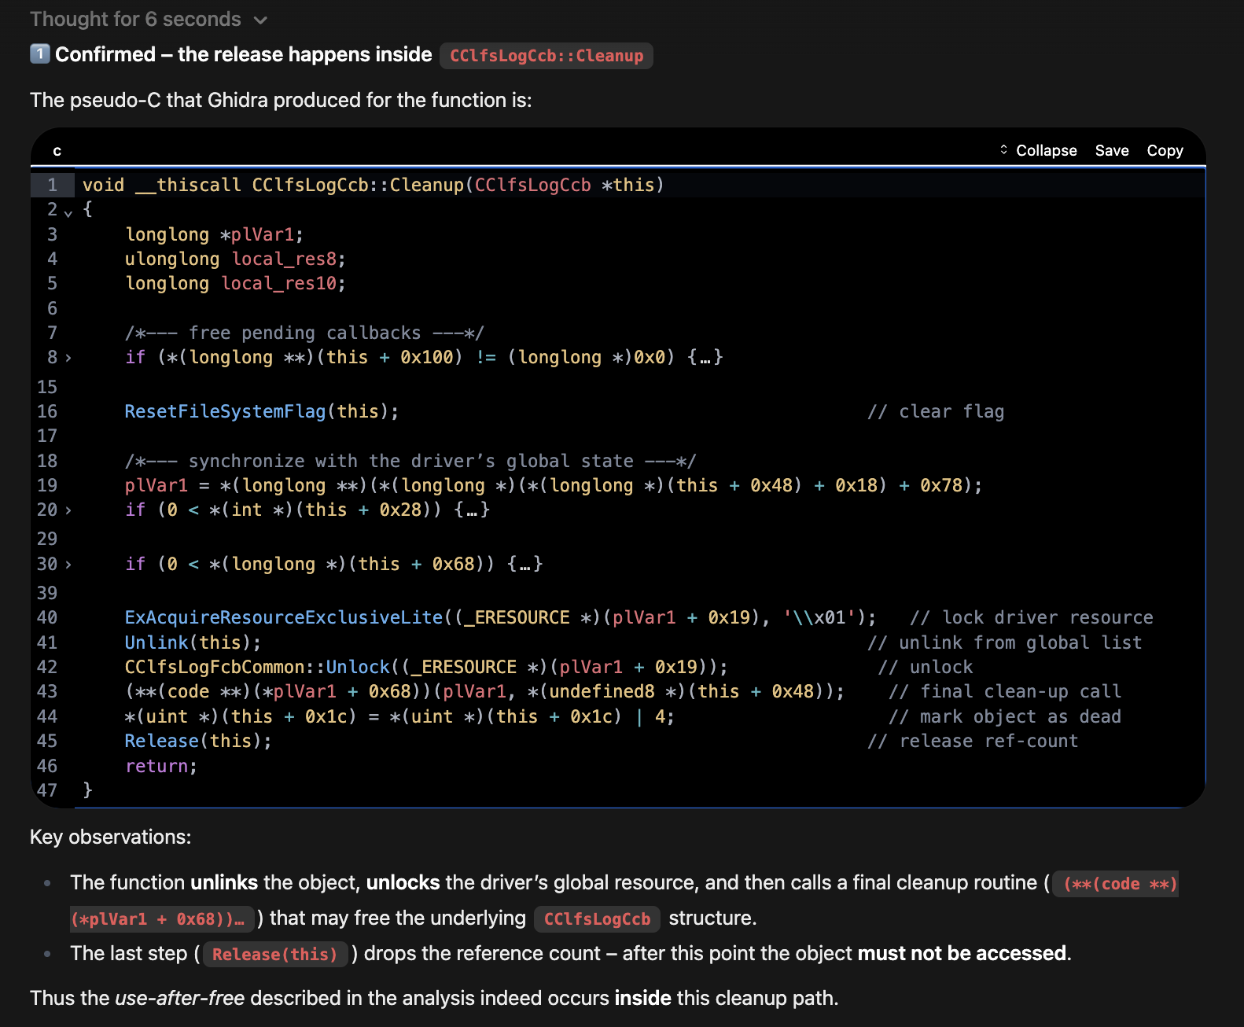Click the Collapse up-down arrows icon
The width and height of the screenshot is (1244, 1027).
point(1003,149)
